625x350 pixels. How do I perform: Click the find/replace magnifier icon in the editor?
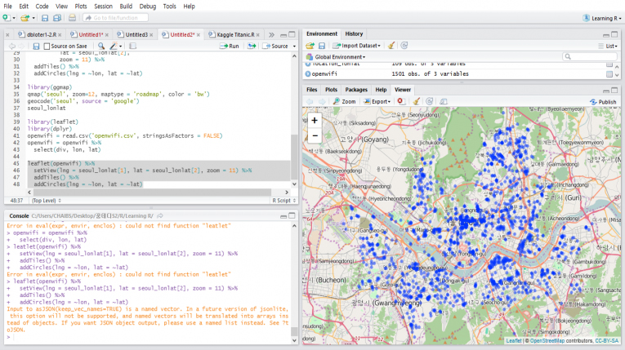(100, 47)
